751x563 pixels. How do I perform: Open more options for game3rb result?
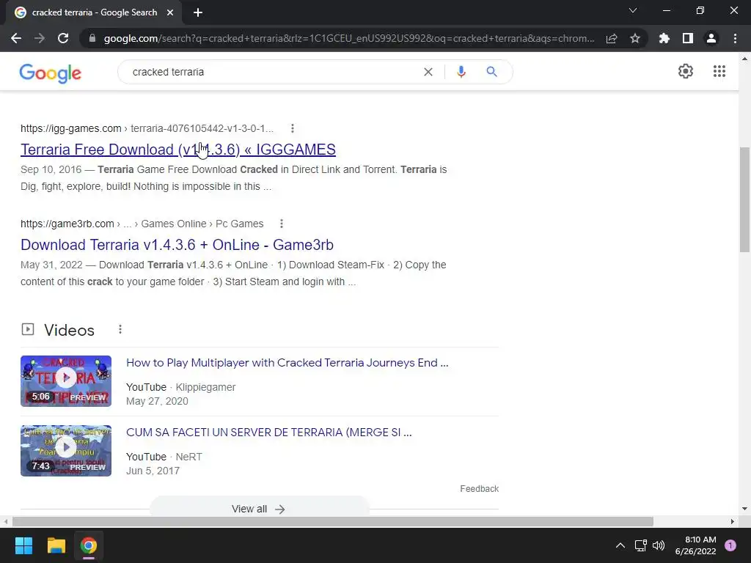pos(282,224)
